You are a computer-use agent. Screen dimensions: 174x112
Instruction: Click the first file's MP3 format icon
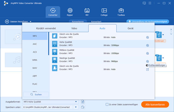[159, 35]
